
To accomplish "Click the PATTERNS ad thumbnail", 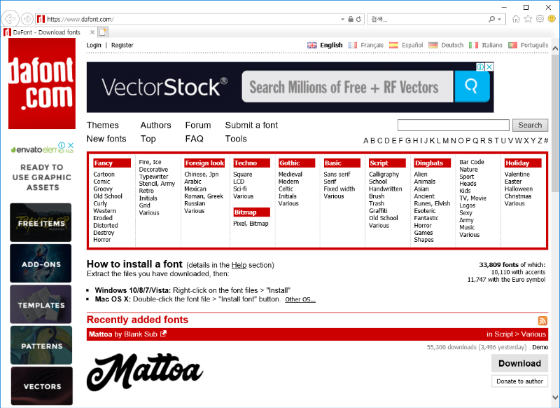I will [41, 345].
